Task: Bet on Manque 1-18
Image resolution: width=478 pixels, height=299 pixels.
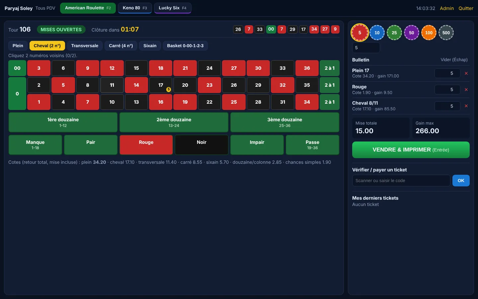Action: pos(35,145)
